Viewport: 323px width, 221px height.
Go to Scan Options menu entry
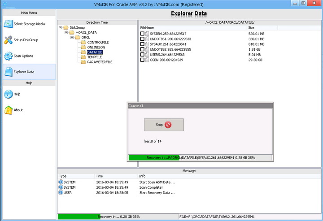[x=29, y=56]
